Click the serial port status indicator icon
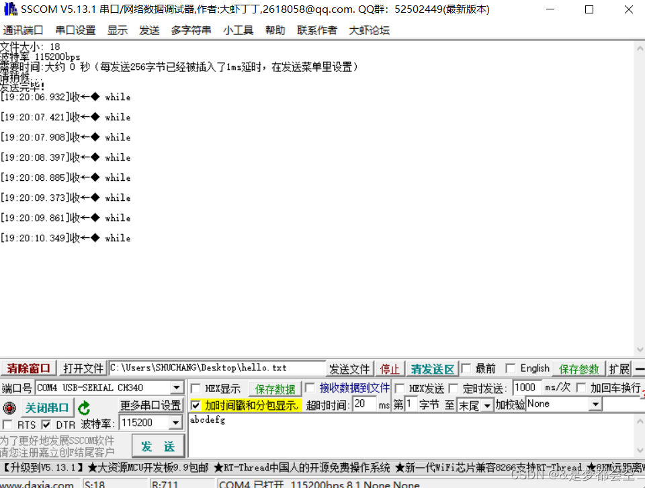 tap(9, 407)
